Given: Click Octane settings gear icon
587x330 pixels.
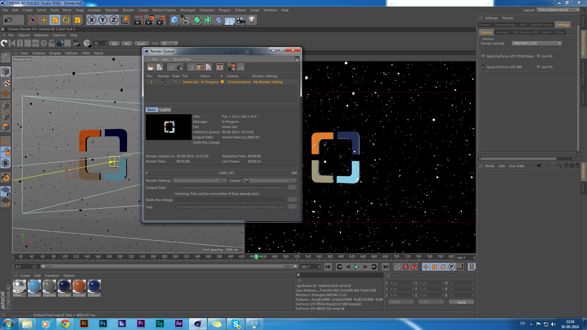Looking at the screenshot, I should pos(44,43).
